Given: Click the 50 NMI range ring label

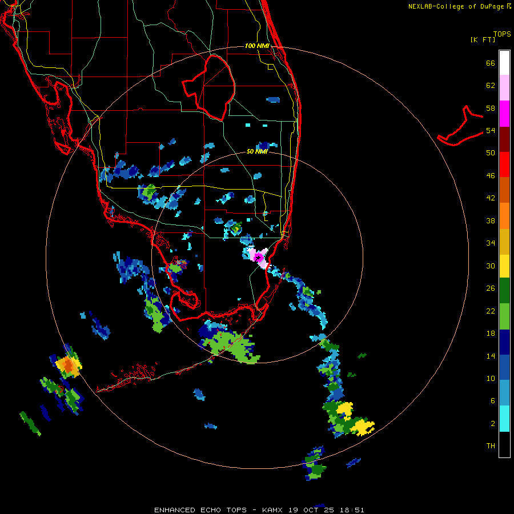Looking at the screenshot, I should 257,151.
